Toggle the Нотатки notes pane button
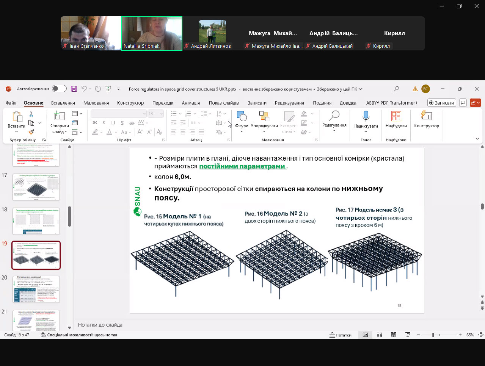This screenshot has width=485, height=366. tap(341, 335)
